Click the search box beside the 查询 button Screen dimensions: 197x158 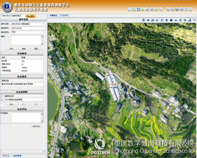(13, 16)
